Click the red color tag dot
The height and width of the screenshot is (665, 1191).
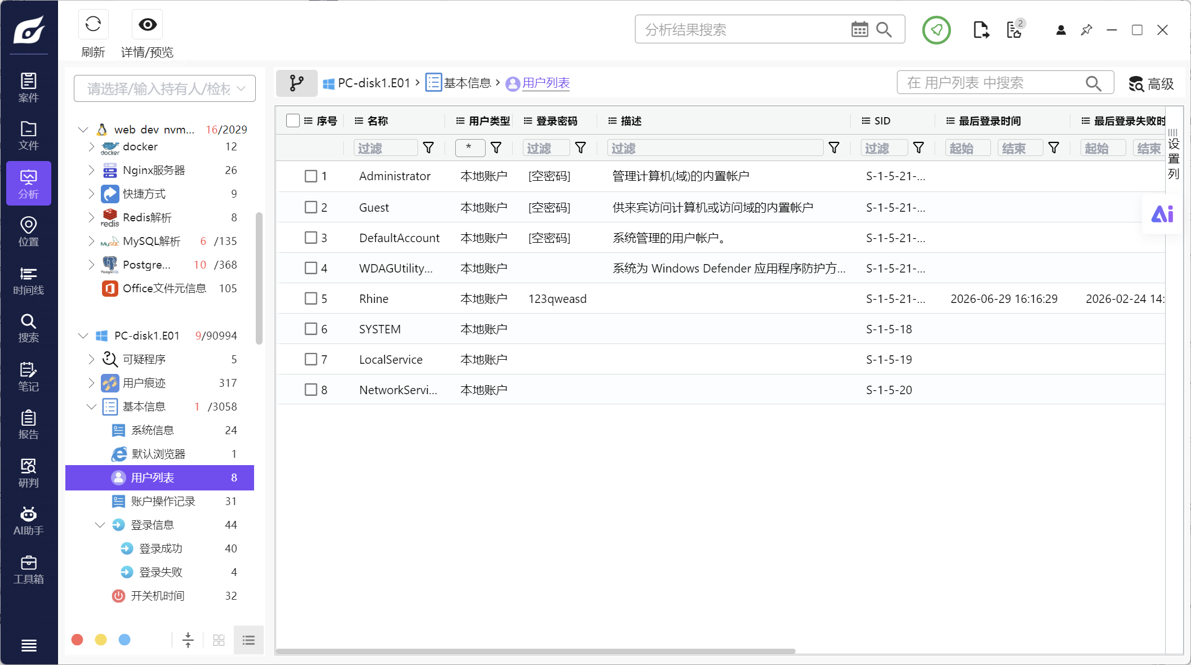click(78, 640)
